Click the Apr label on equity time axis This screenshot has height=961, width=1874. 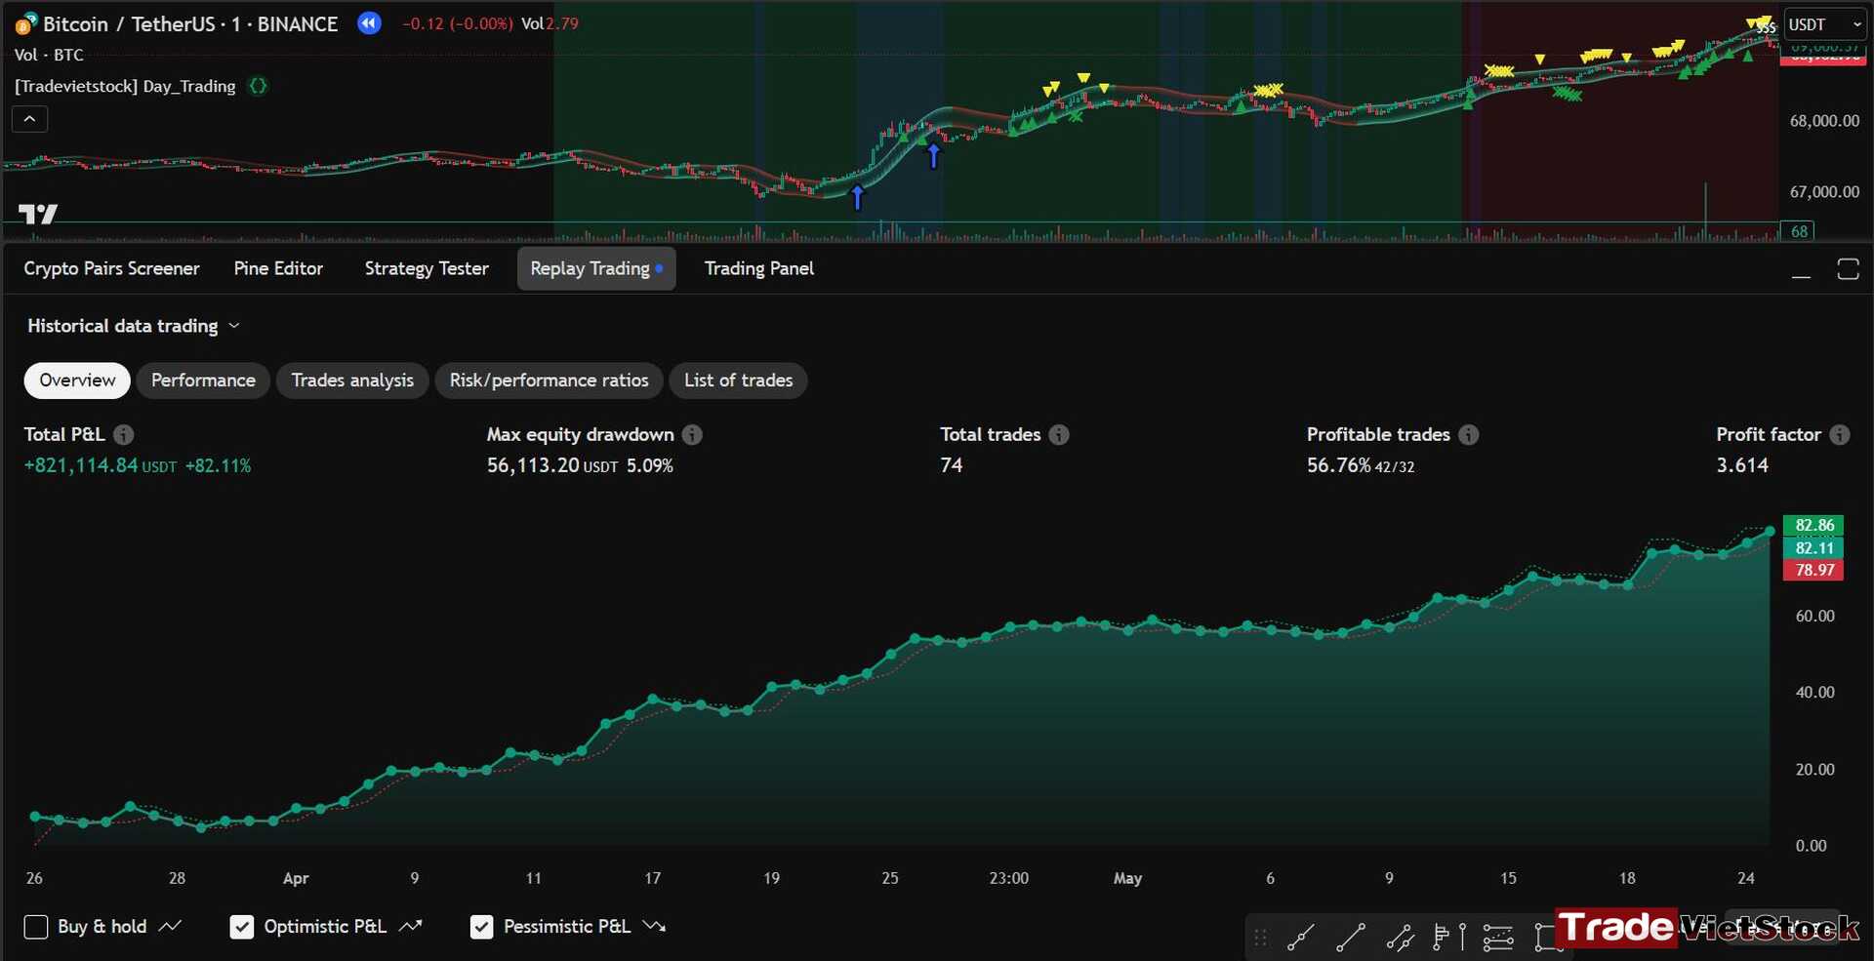296,878
